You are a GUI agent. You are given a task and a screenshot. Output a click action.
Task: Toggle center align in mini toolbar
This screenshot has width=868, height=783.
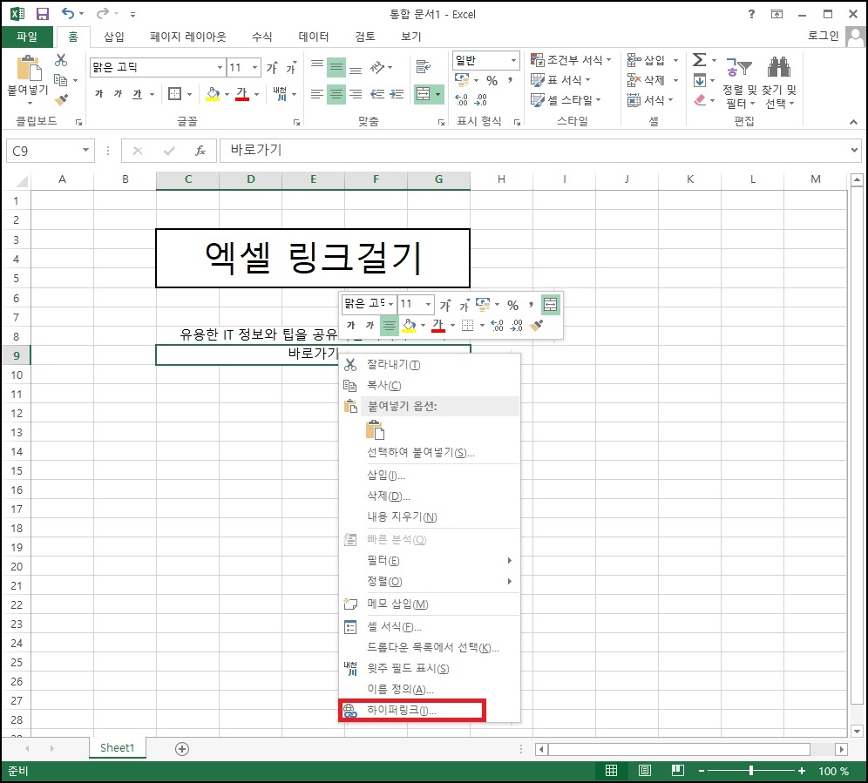(x=390, y=326)
